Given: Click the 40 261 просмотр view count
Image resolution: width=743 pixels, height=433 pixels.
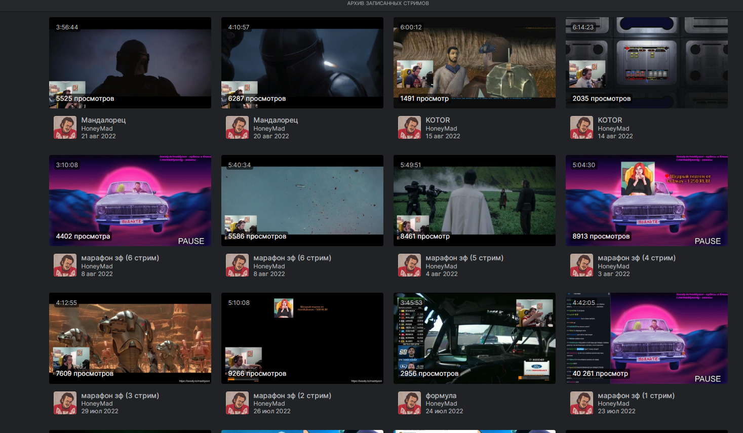Looking at the screenshot, I should coord(600,374).
